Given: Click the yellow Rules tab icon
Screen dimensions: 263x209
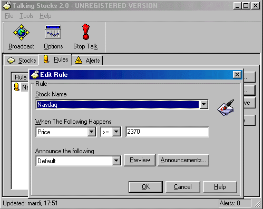Looking at the screenshot, I should 46,59.
